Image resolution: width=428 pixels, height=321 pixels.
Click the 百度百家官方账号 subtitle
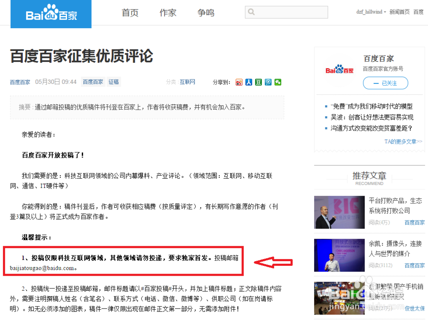click(x=383, y=69)
